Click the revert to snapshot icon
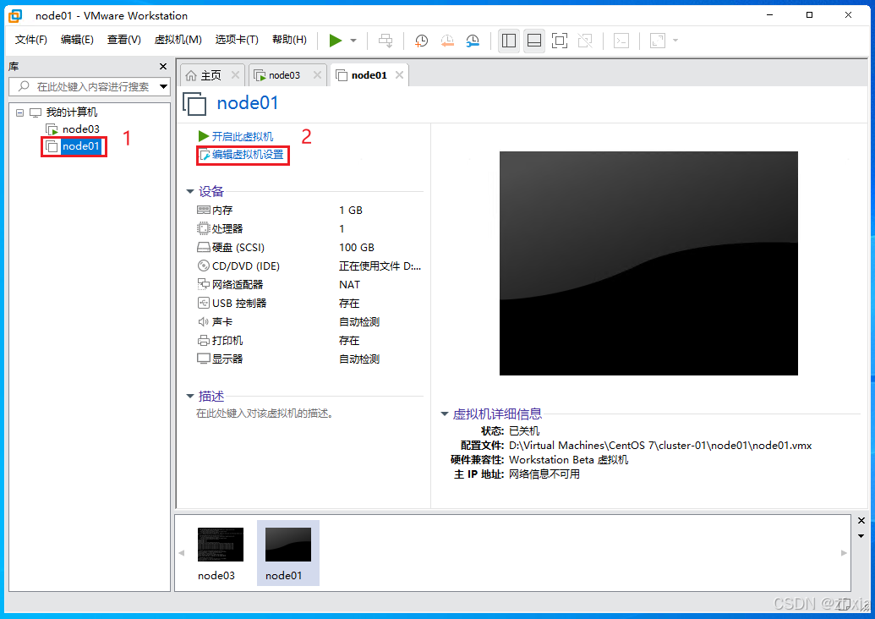 pyautogui.click(x=447, y=41)
